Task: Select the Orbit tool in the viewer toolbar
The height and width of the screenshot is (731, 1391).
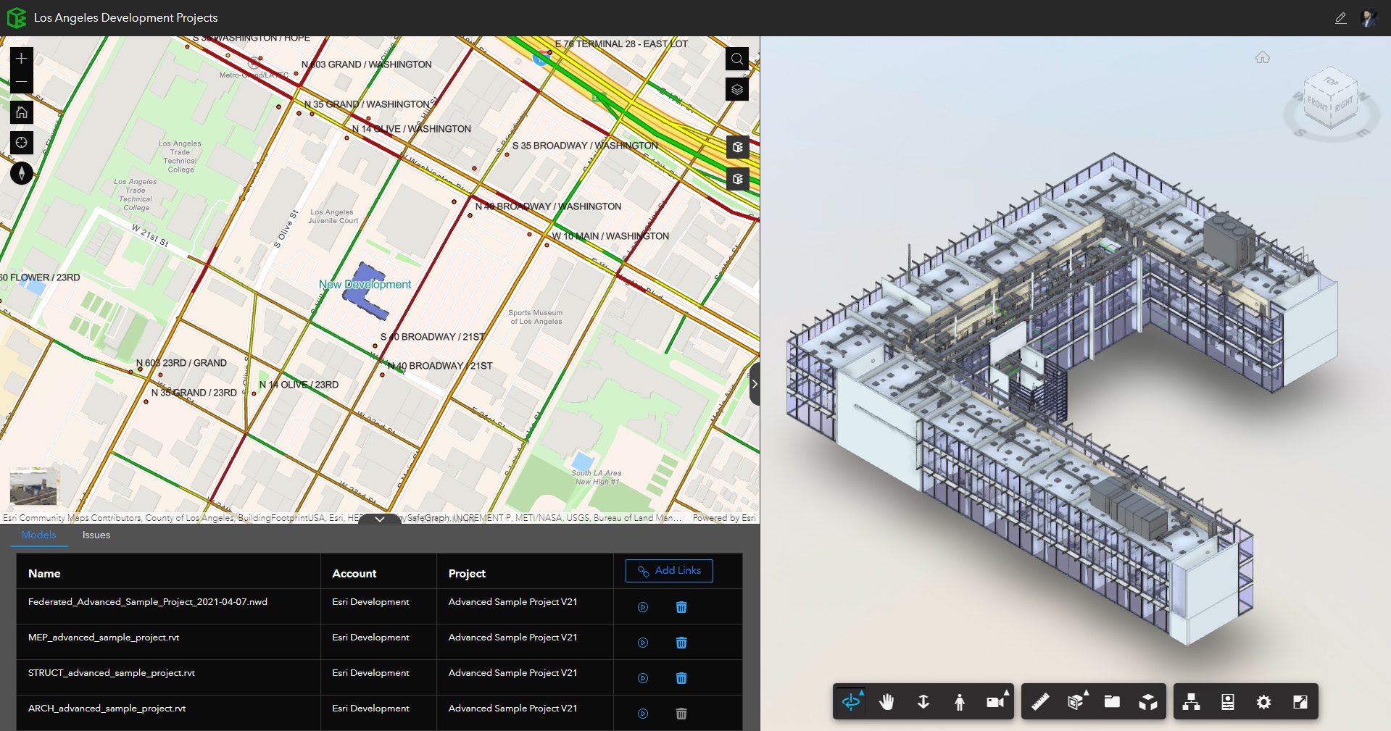Action: pos(851,701)
